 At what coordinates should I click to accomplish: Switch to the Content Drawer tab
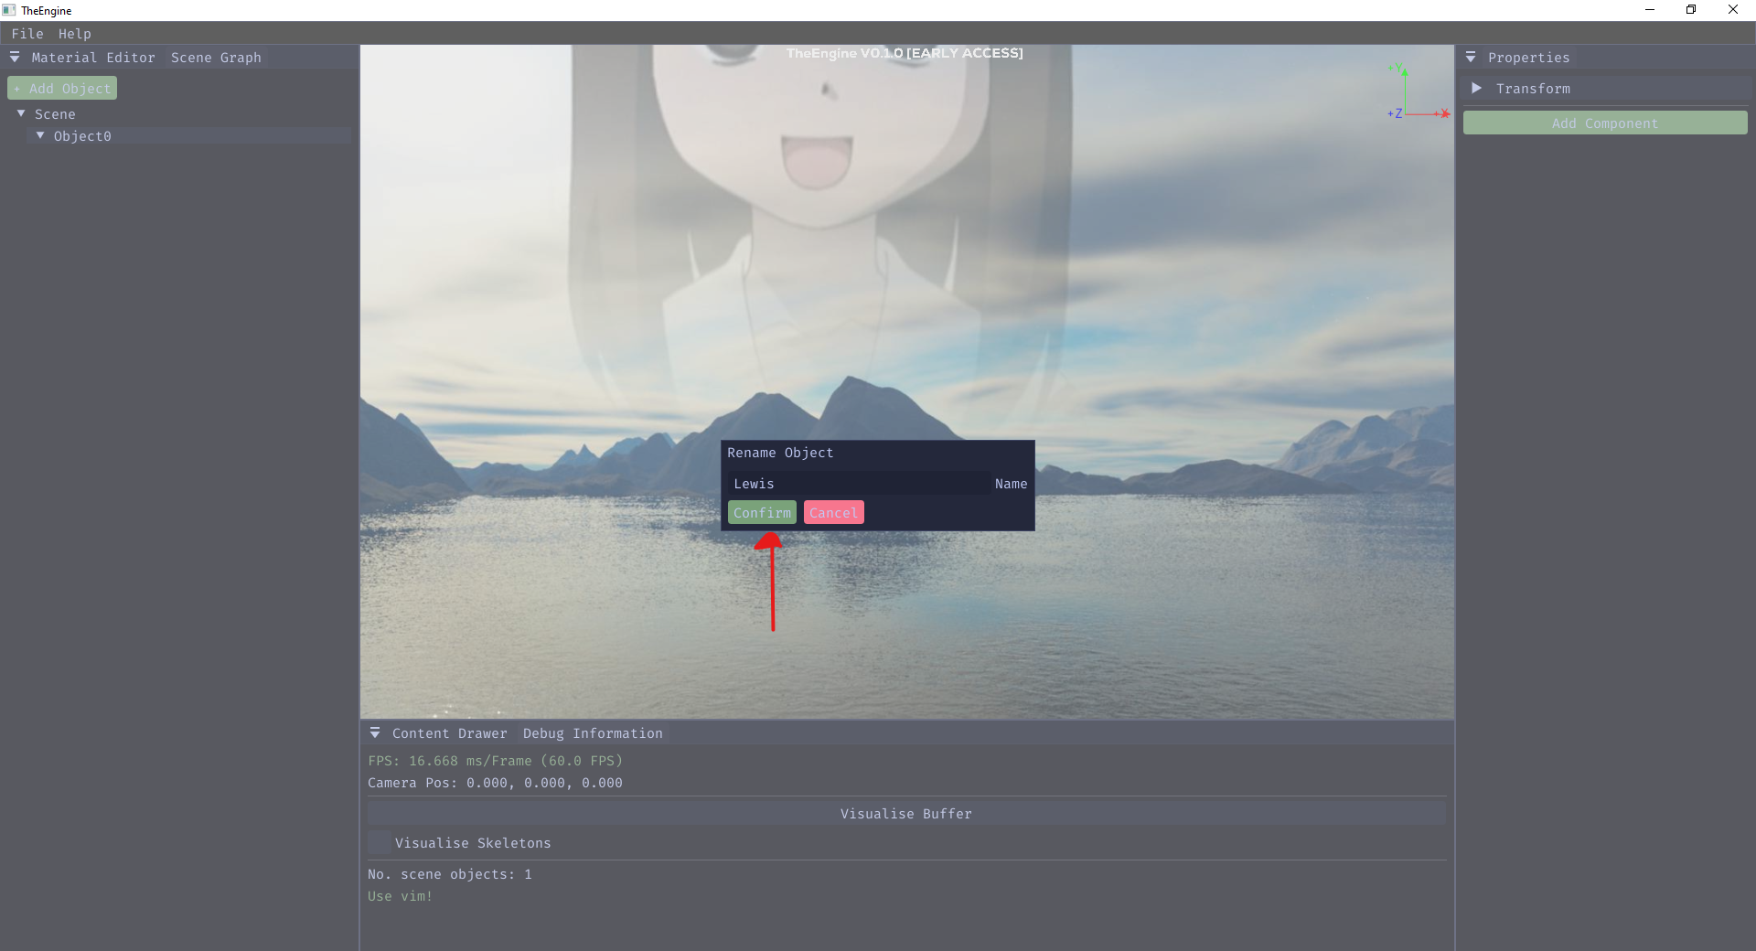pyautogui.click(x=449, y=733)
